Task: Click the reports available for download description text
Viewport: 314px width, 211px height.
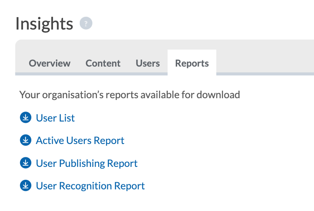Action: pos(129,94)
